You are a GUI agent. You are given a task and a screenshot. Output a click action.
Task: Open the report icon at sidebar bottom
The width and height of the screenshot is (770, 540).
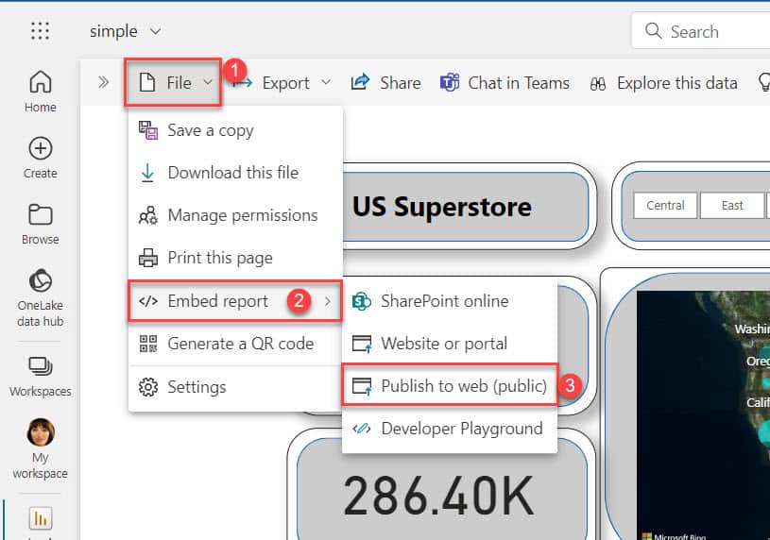click(41, 518)
